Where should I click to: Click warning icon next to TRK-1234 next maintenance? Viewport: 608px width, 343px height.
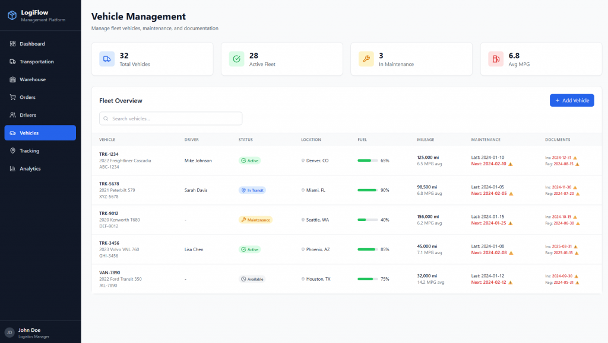(510, 164)
